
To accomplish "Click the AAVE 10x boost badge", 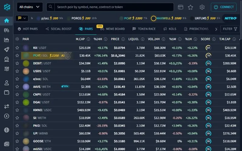I will [65, 86].
